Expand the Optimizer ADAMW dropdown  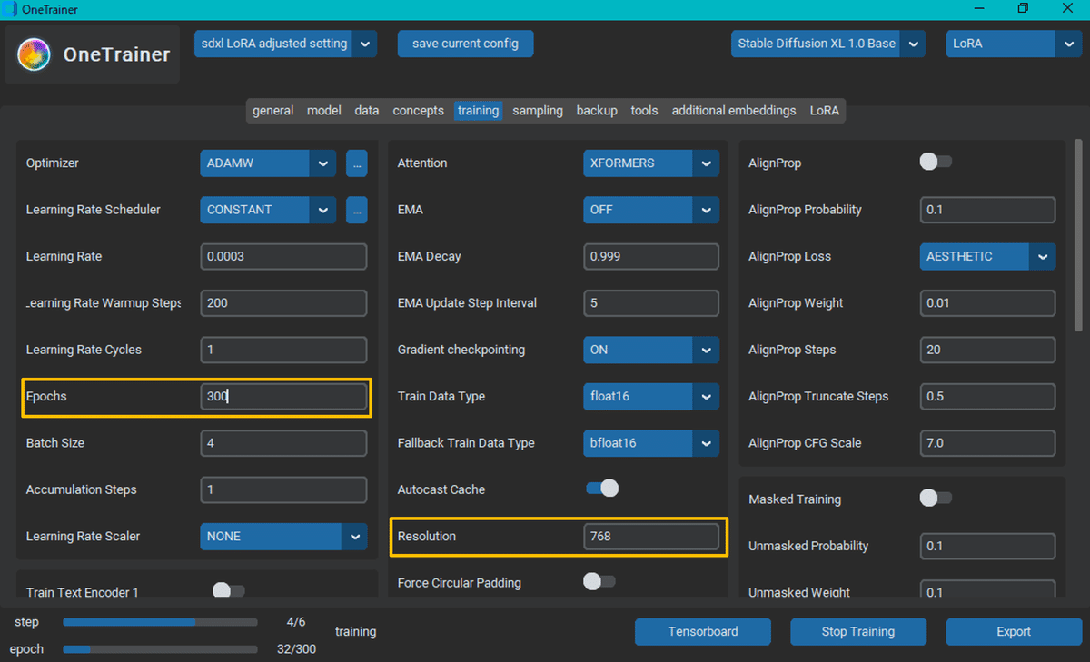[x=268, y=163]
